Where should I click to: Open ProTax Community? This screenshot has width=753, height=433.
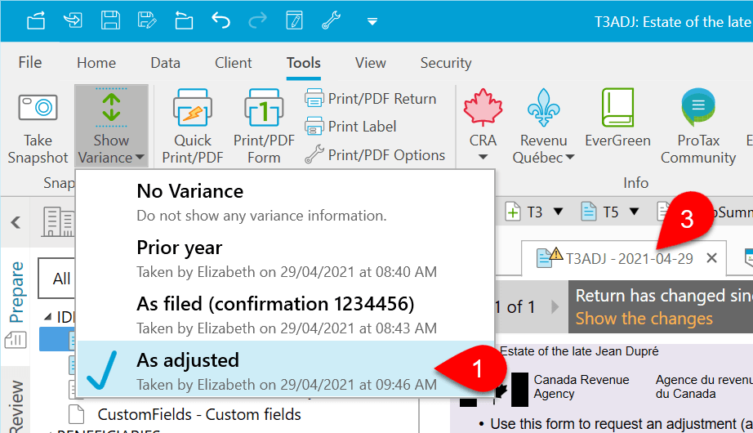698,127
